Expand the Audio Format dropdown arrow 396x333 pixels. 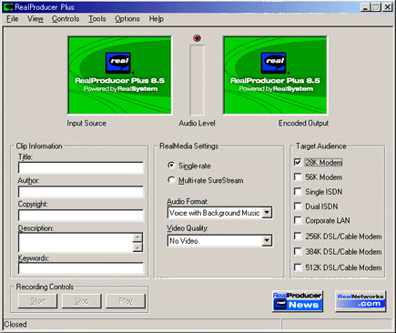267,213
